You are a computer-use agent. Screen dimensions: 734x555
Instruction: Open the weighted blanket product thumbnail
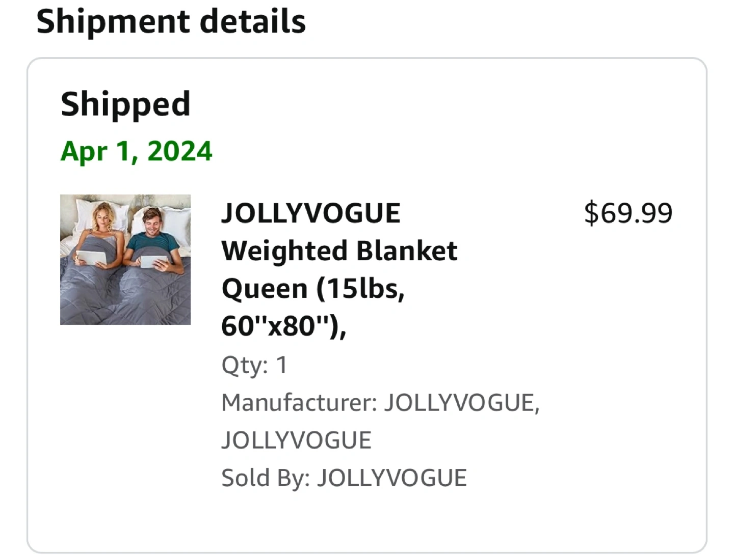[x=125, y=260]
